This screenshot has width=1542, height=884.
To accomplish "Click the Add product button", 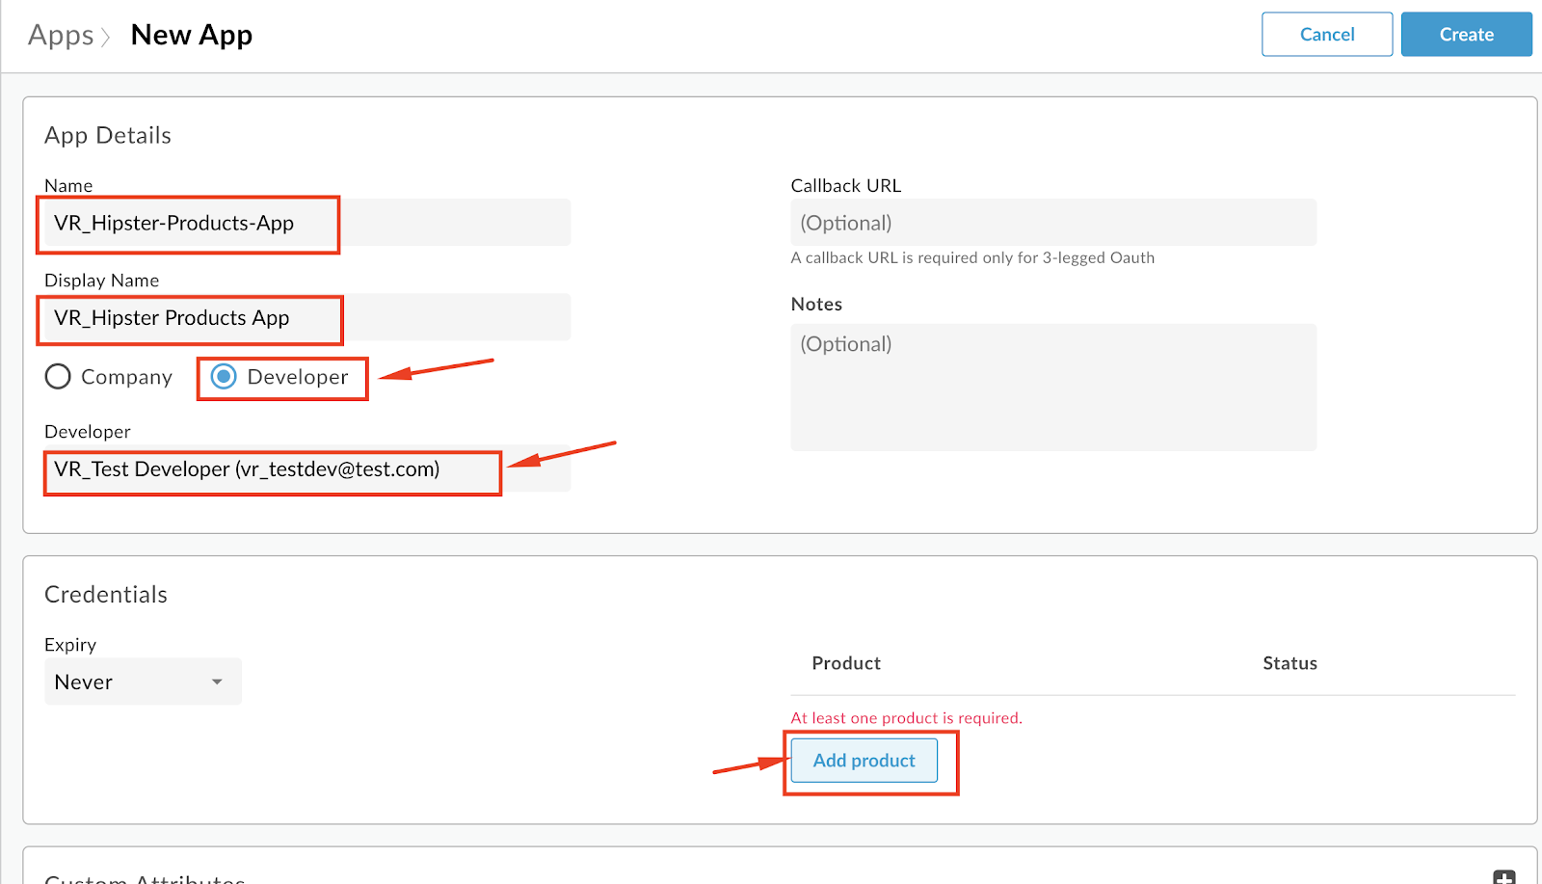I will click(x=864, y=761).
